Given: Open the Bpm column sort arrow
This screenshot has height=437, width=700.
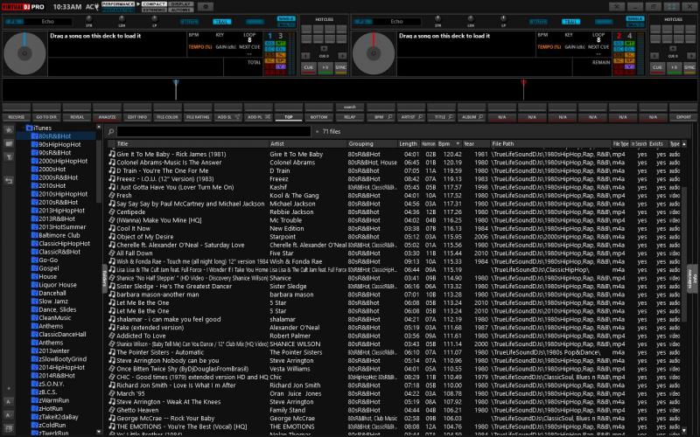Looking at the screenshot, I should pos(458,144).
